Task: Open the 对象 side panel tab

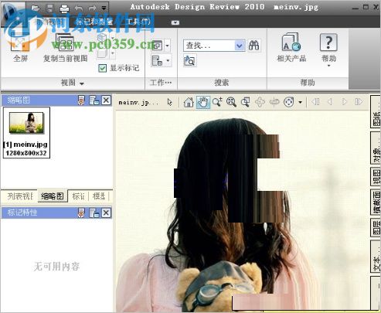Action: pos(376,148)
